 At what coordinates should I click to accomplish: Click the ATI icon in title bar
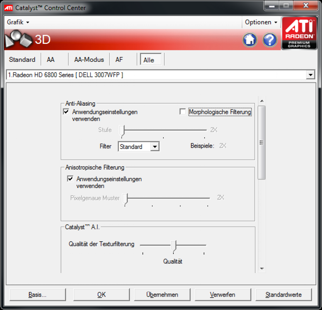8,8
